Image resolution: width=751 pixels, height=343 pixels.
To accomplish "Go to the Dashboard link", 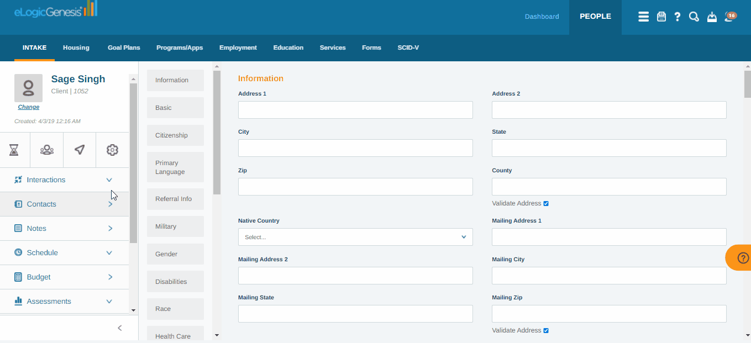I will click(542, 17).
